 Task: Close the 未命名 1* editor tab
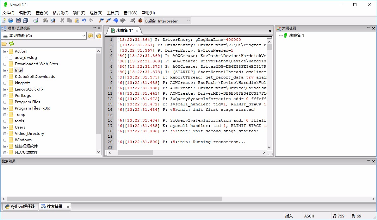(137, 31)
